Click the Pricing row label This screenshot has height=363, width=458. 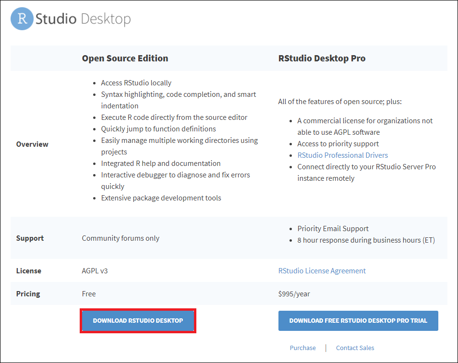point(28,294)
